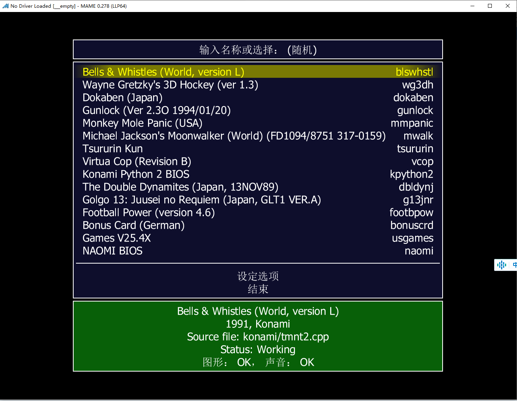Select Wayne Gretzky's 3D Hockey entry
The height and width of the screenshot is (401, 517).
(258, 85)
